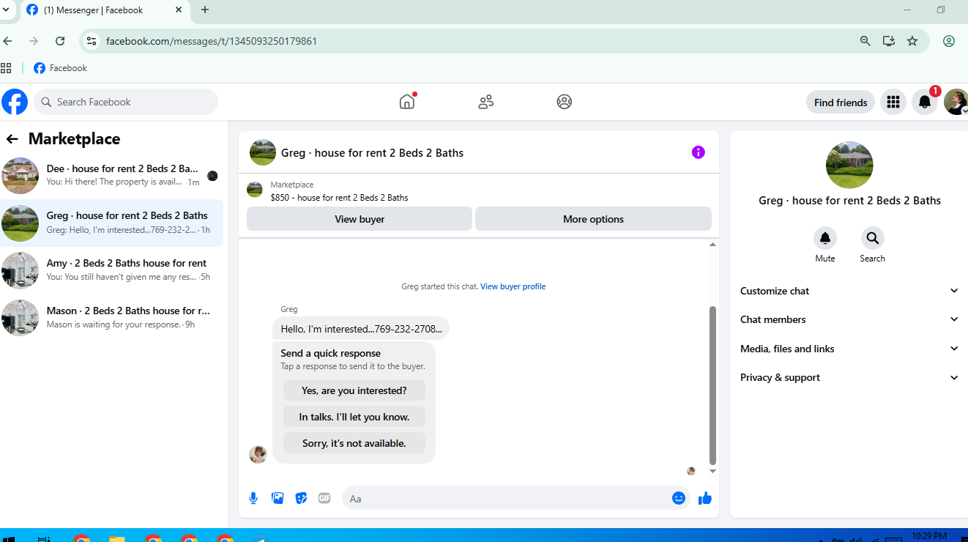Open the purple conversation information icon
The height and width of the screenshot is (542, 968).
point(698,152)
